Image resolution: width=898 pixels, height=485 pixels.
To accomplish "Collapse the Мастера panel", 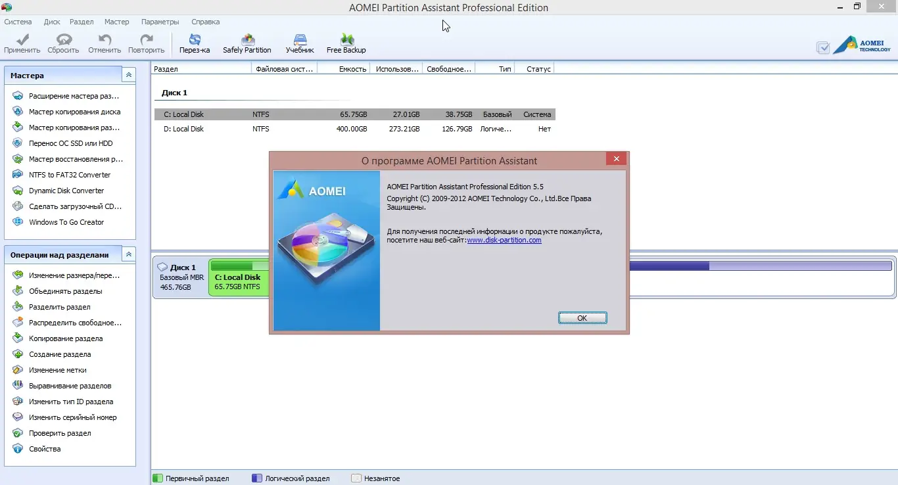I will click(x=129, y=76).
